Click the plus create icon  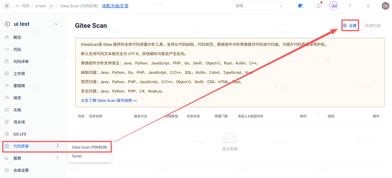click(x=368, y=6)
